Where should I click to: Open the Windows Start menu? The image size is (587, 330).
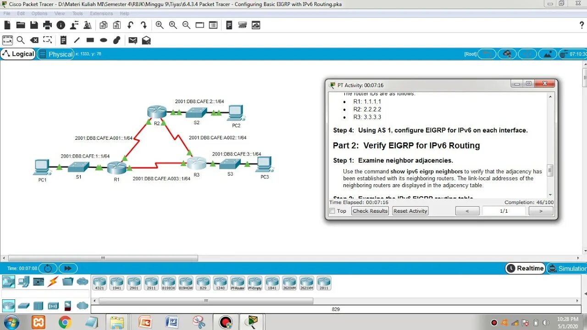[11, 322]
